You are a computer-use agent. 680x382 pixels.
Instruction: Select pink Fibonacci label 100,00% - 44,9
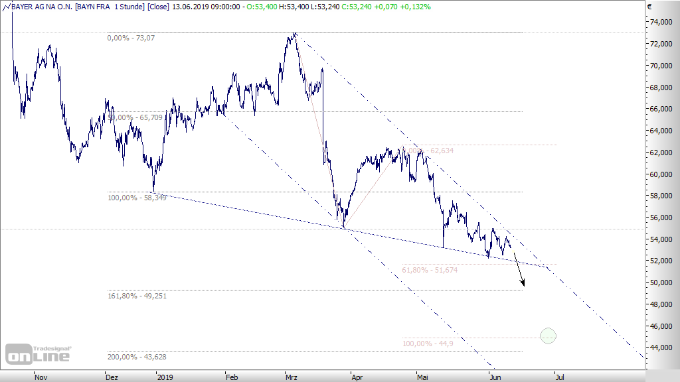428,344
